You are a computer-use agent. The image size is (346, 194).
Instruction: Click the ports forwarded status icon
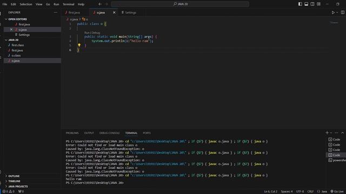point(21,192)
